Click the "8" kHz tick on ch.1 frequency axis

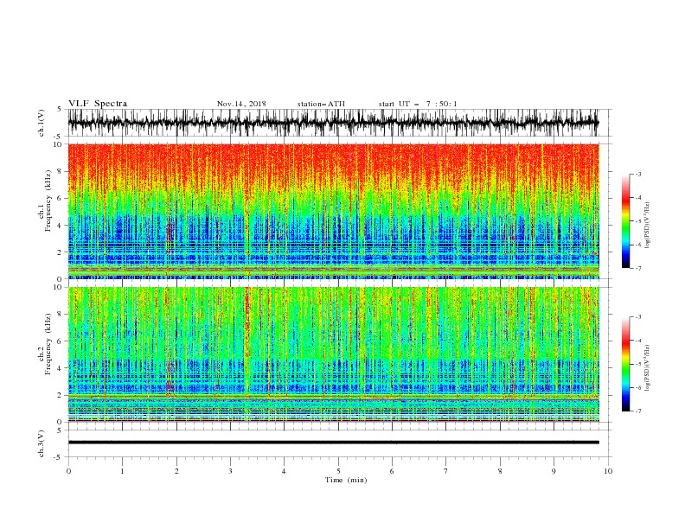(61, 171)
